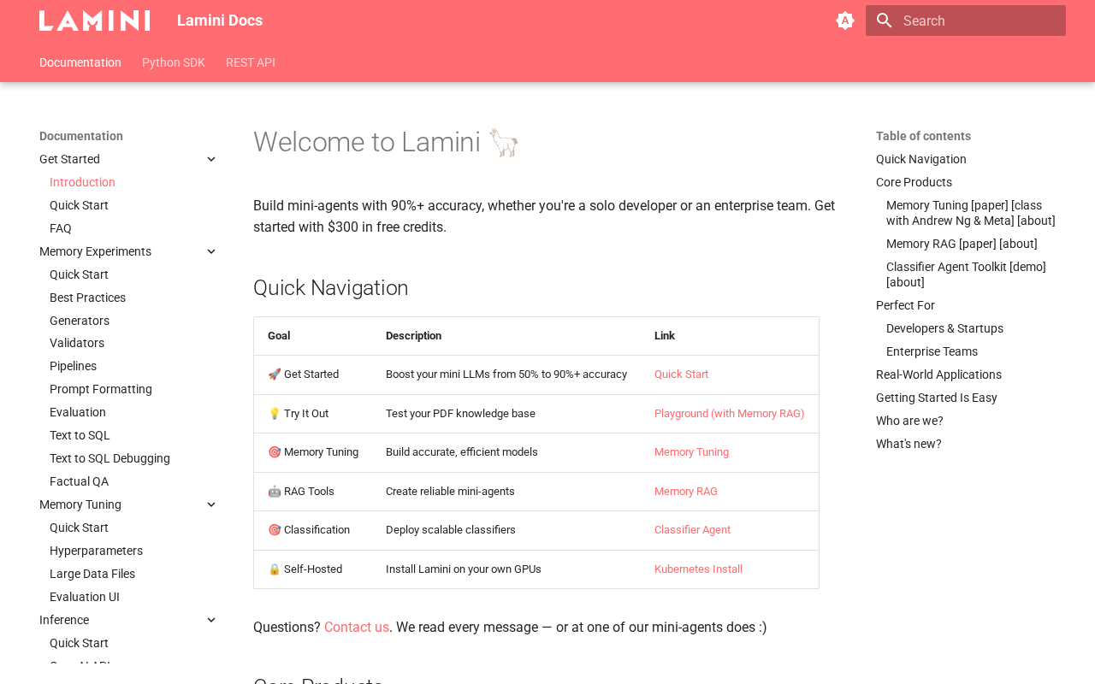The width and height of the screenshot is (1095, 684).
Task: Open the Documentation tab
Action: pyautogui.click(x=80, y=62)
